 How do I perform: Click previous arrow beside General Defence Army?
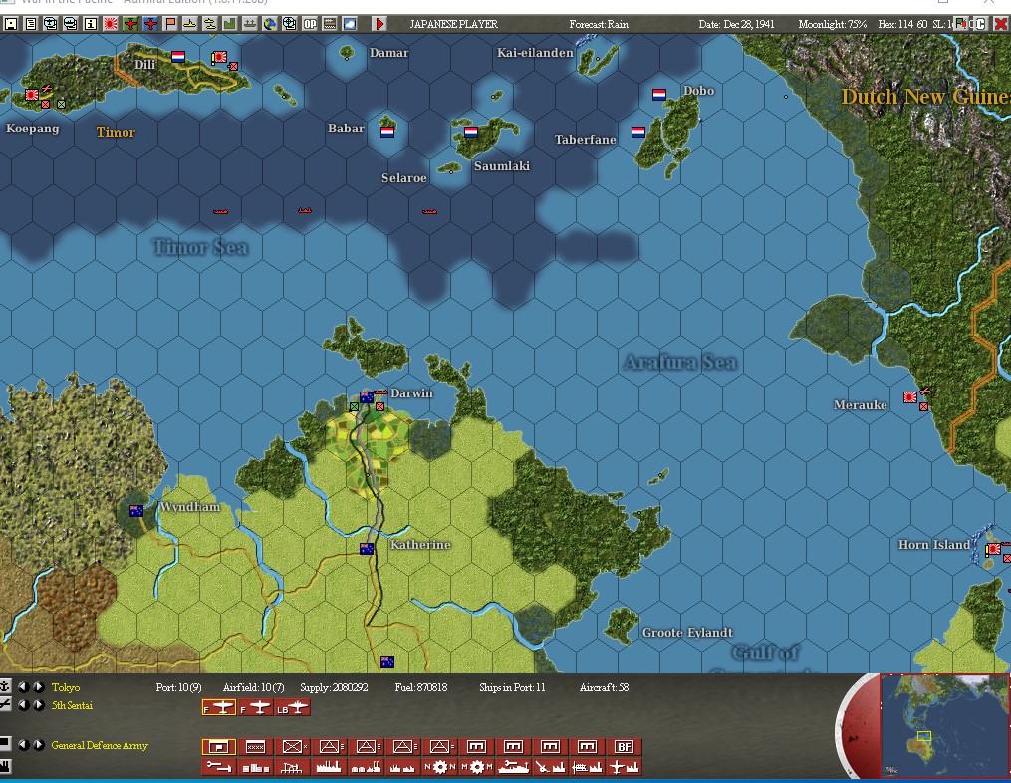pyautogui.click(x=24, y=745)
